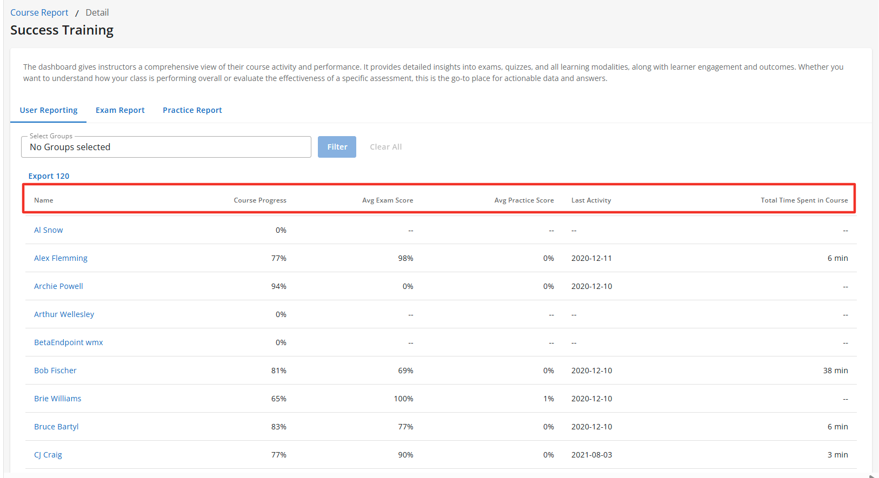Click the Clear All button
The height and width of the screenshot is (478, 879).
385,147
